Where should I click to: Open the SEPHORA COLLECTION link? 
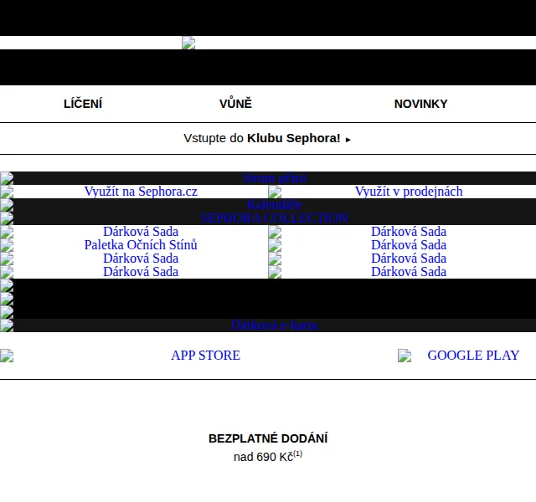point(275,218)
